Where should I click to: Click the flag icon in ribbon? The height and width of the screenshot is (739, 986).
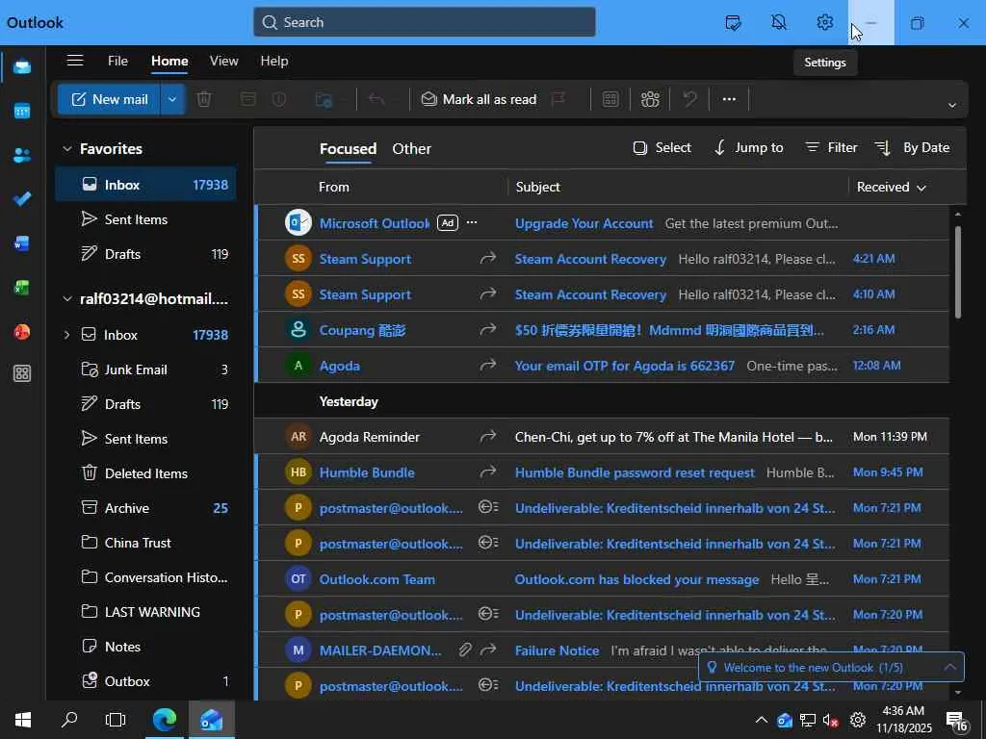[x=558, y=99]
